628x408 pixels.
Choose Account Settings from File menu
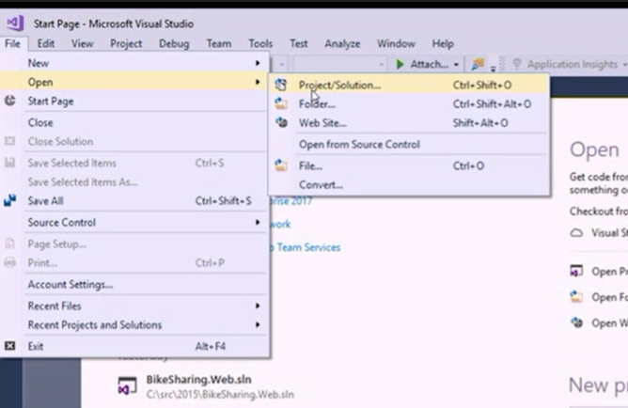tap(71, 284)
